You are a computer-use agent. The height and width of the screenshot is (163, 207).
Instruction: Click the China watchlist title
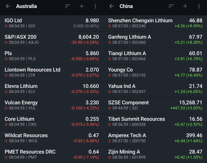(x=126, y=6)
